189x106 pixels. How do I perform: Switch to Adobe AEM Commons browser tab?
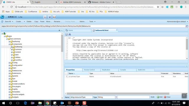tap(73, 2)
